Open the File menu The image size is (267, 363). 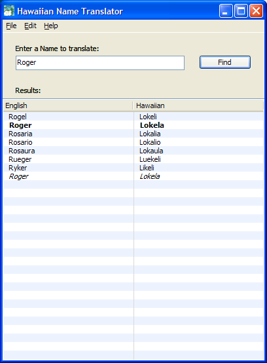click(x=11, y=26)
